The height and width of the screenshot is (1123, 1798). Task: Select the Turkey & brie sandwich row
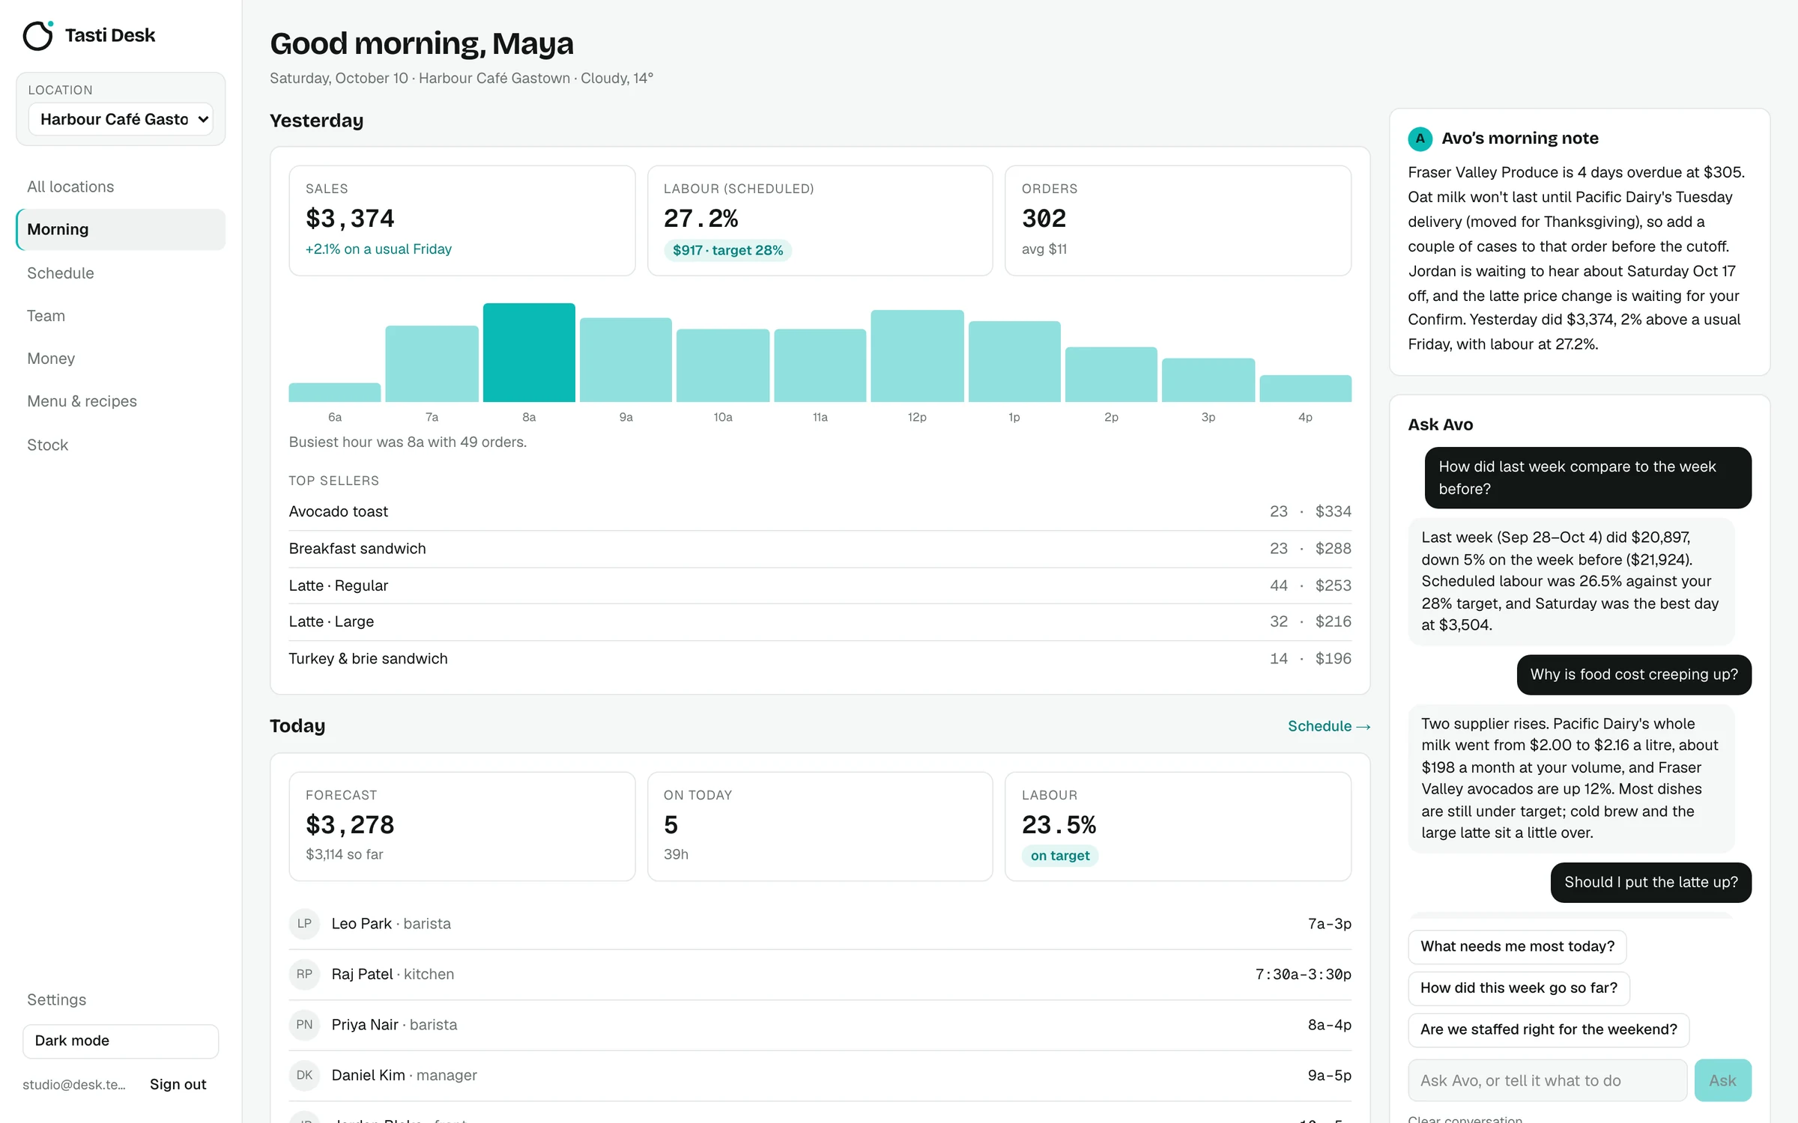[x=820, y=659]
